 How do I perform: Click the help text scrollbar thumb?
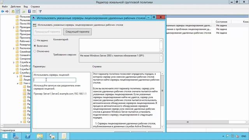[162, 91]
